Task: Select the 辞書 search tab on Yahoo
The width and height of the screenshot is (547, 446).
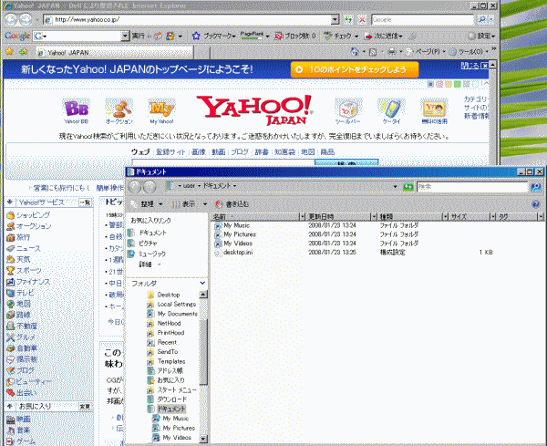Action: tap(262, 151)
